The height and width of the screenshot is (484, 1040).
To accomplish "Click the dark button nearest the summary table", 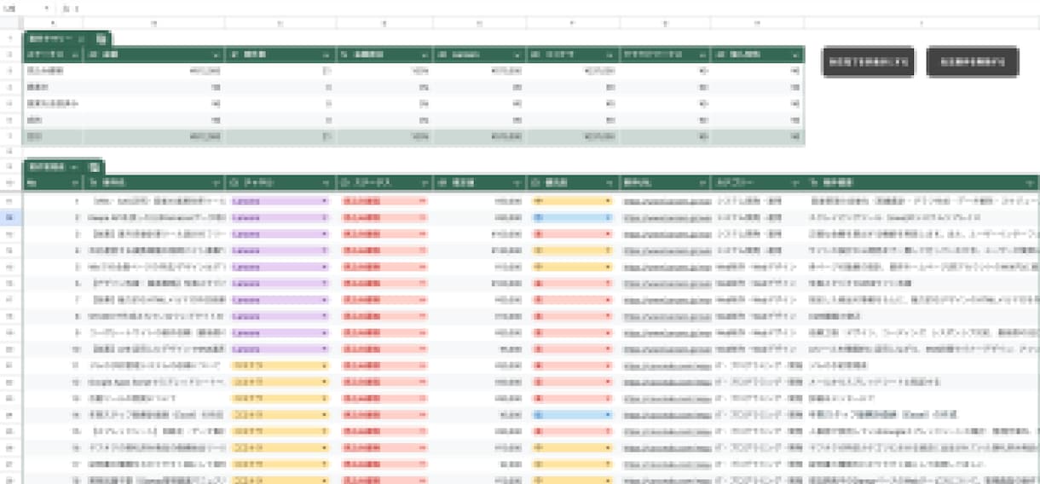I will tap(870, 62).
